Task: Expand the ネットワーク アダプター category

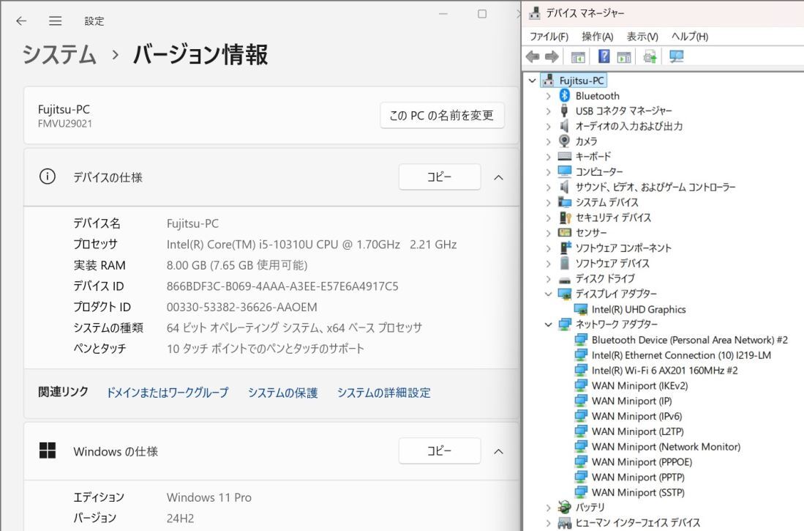Action: (x=548, y=324)
